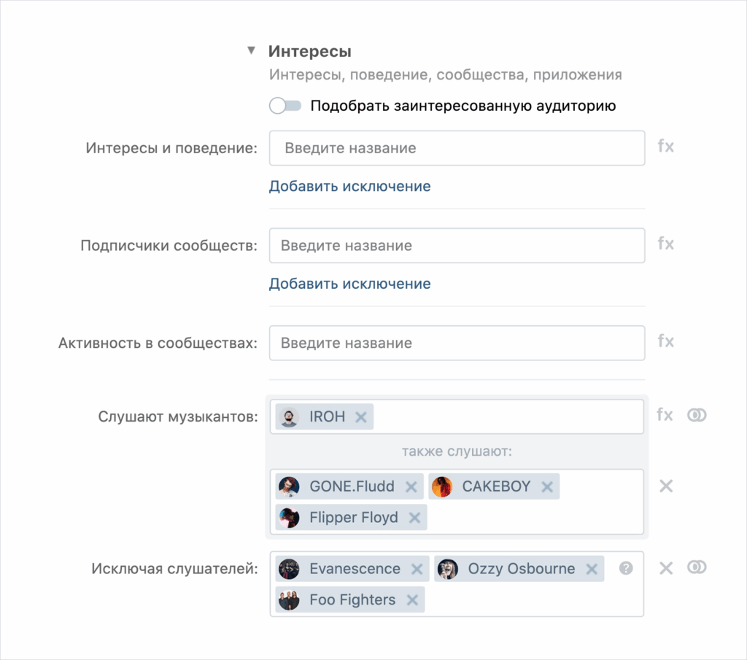Remove Evanescence from excluded listeners
The height and width of the screenshot is (660, 747).
click(417, 570)
